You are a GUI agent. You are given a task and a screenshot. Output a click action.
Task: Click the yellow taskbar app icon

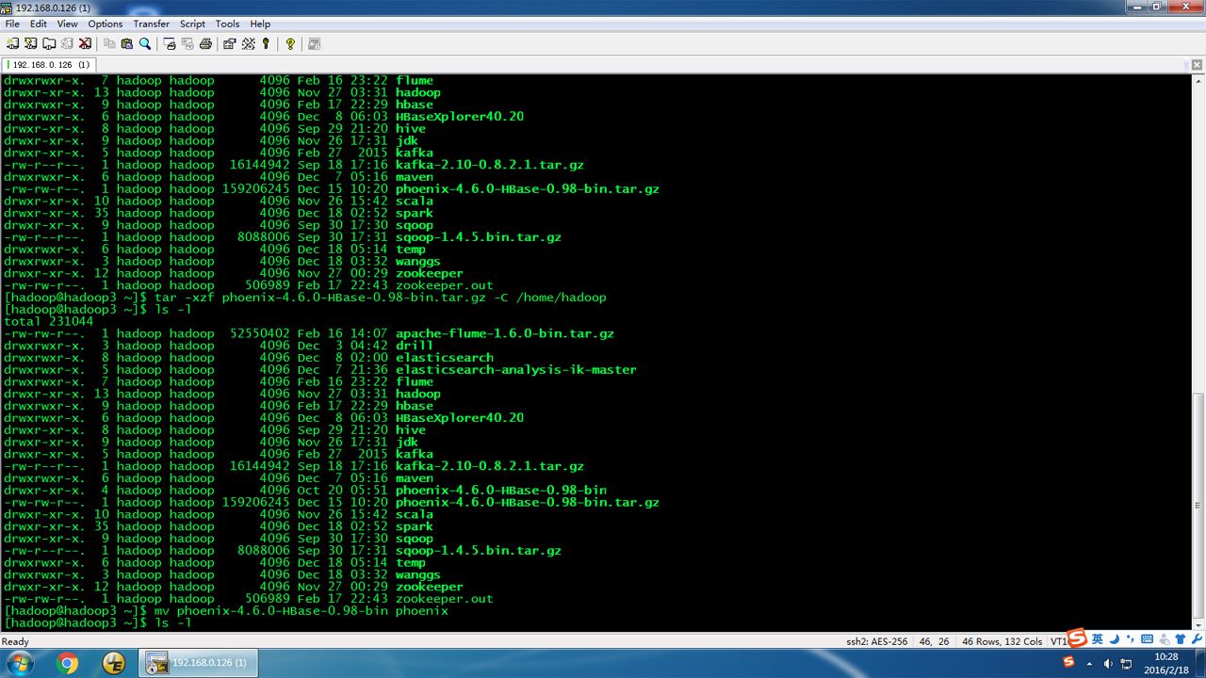(x=114, y=663)
